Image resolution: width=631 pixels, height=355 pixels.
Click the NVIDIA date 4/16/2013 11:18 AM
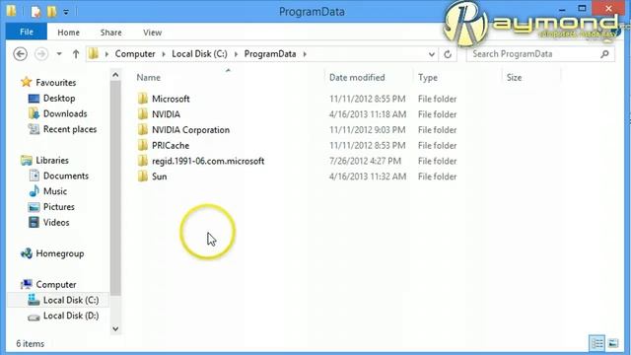tap(368, 114)
